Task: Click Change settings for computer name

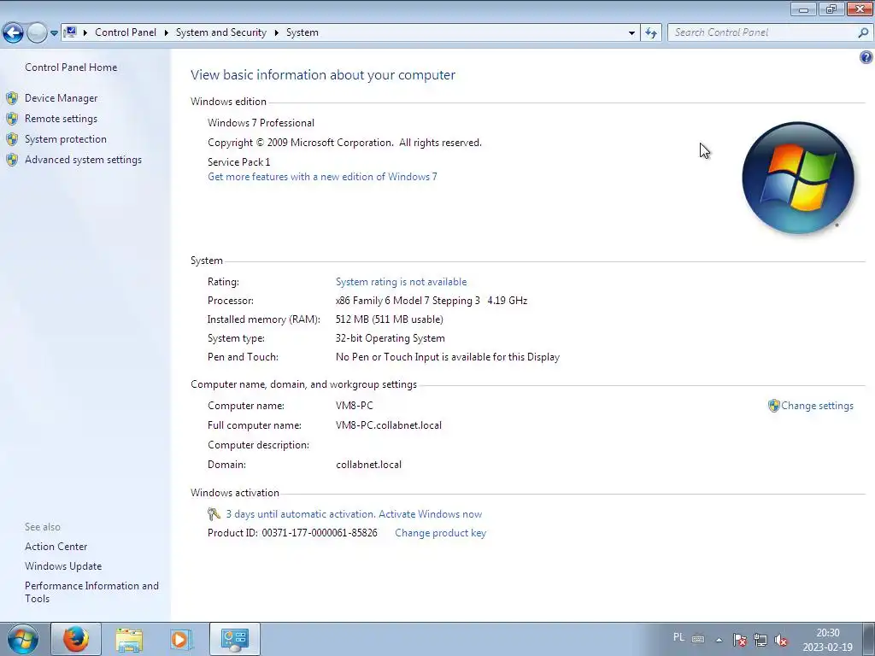Action: pos(818,406)
